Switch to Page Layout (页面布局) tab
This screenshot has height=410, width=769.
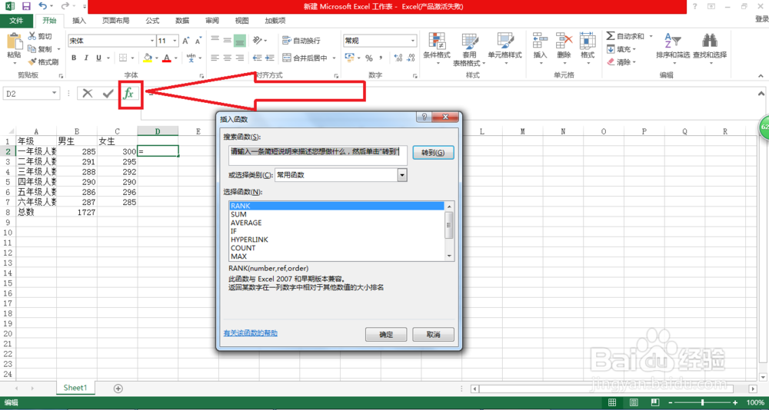[116, 21]
